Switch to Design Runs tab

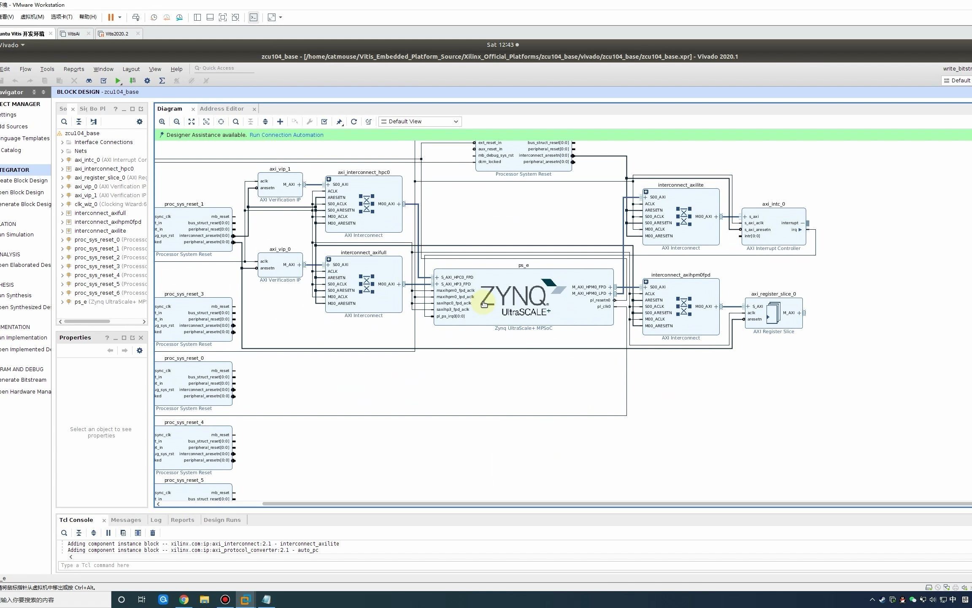(x=222, y=520)
